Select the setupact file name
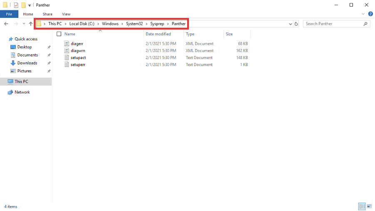Viewport: 375px width, 211px height. 78,57
